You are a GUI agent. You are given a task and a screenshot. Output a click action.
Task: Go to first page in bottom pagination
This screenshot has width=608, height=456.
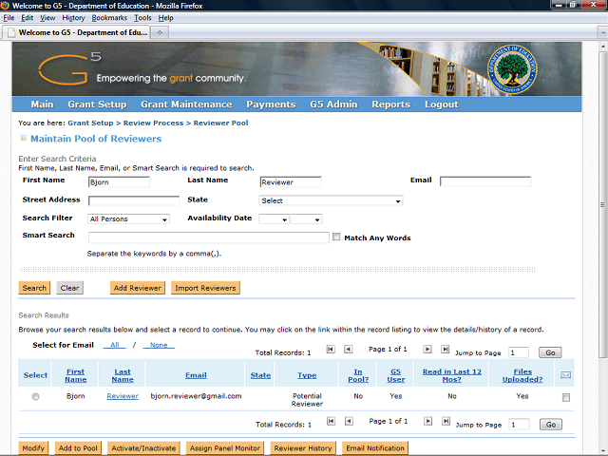(331, 421)
